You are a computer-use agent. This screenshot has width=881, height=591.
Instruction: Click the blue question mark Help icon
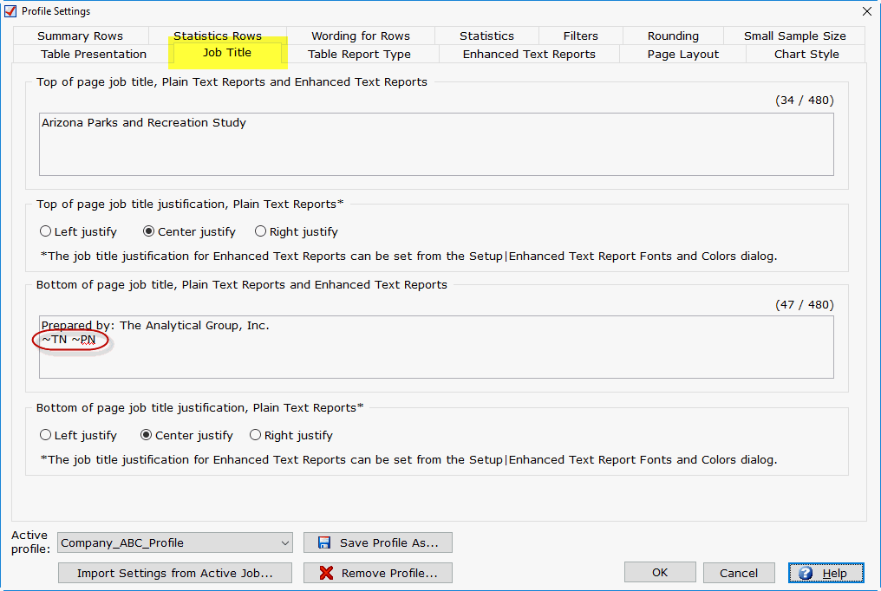(x=806, y=573)
